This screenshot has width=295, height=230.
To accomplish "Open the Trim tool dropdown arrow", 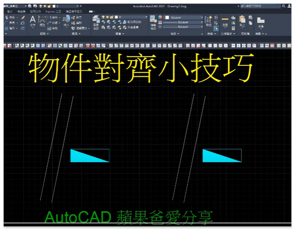I will [17, 18].
